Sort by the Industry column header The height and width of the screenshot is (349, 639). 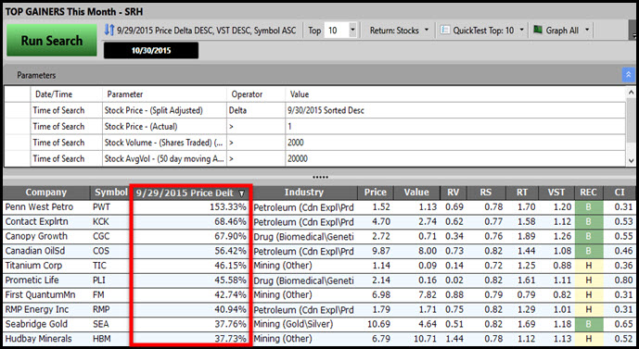pyautogui.click(x=304, y=193)
